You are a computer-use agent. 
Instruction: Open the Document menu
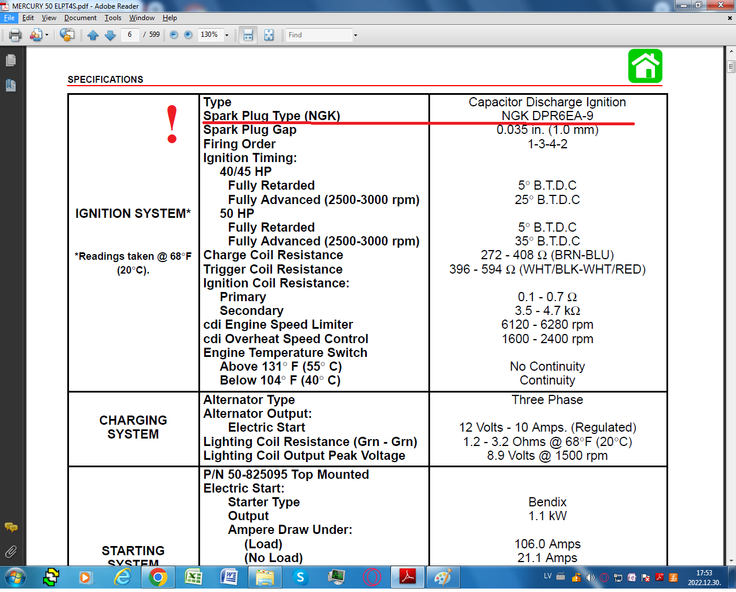coord(80,18)
